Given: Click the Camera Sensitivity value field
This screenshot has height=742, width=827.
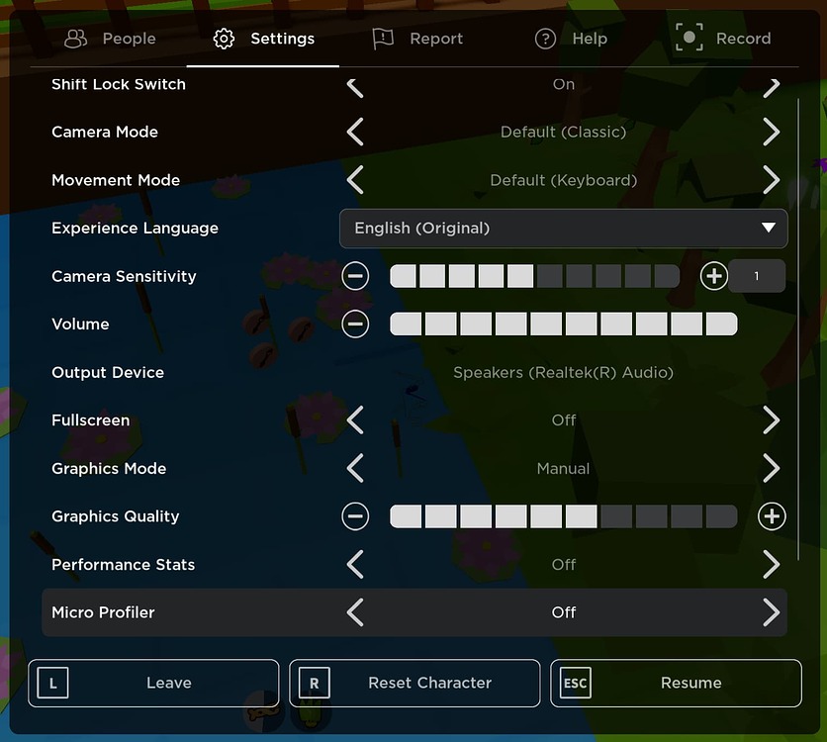Looking at the screenshot, I should click(757, 276).
